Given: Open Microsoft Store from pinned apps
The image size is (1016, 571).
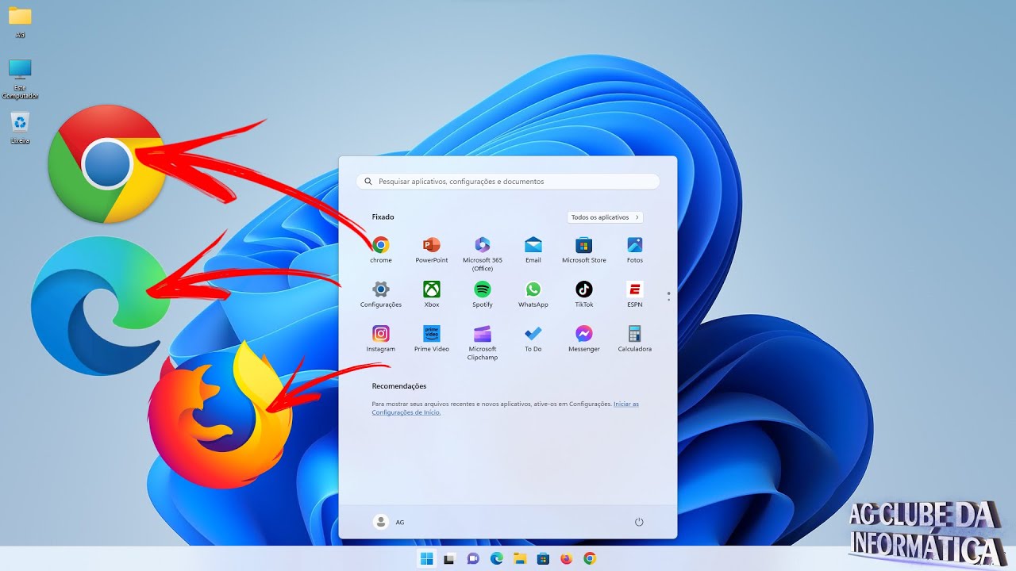Looking at the screenshot, I should coord(584,250).
